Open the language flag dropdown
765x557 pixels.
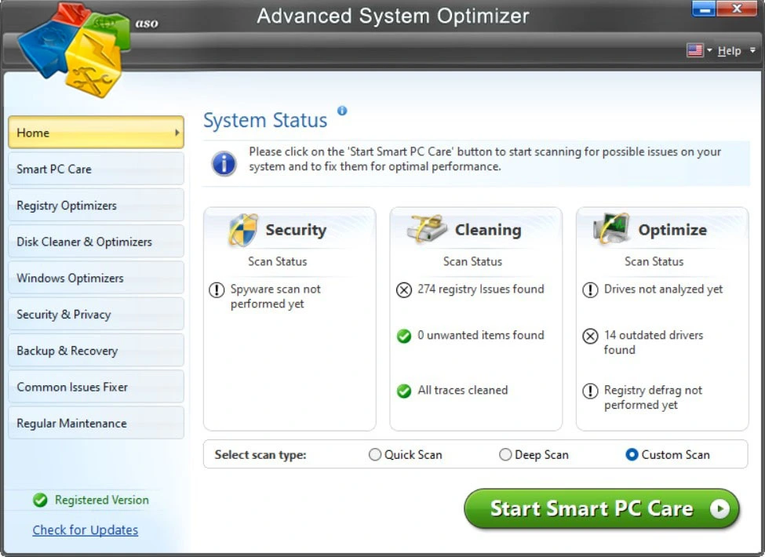tap(697, 49)
